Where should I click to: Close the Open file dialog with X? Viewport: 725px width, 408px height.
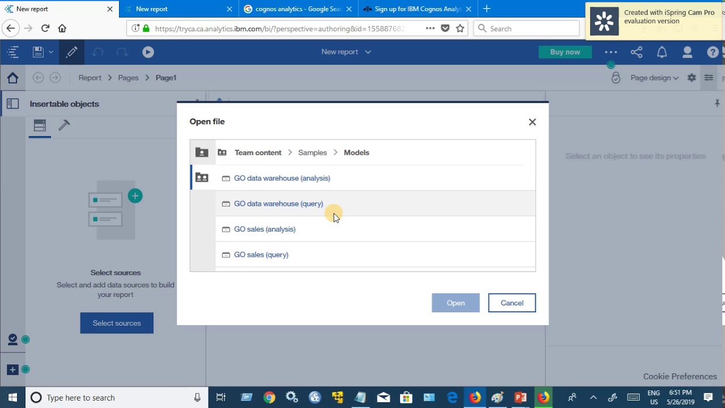532,122
